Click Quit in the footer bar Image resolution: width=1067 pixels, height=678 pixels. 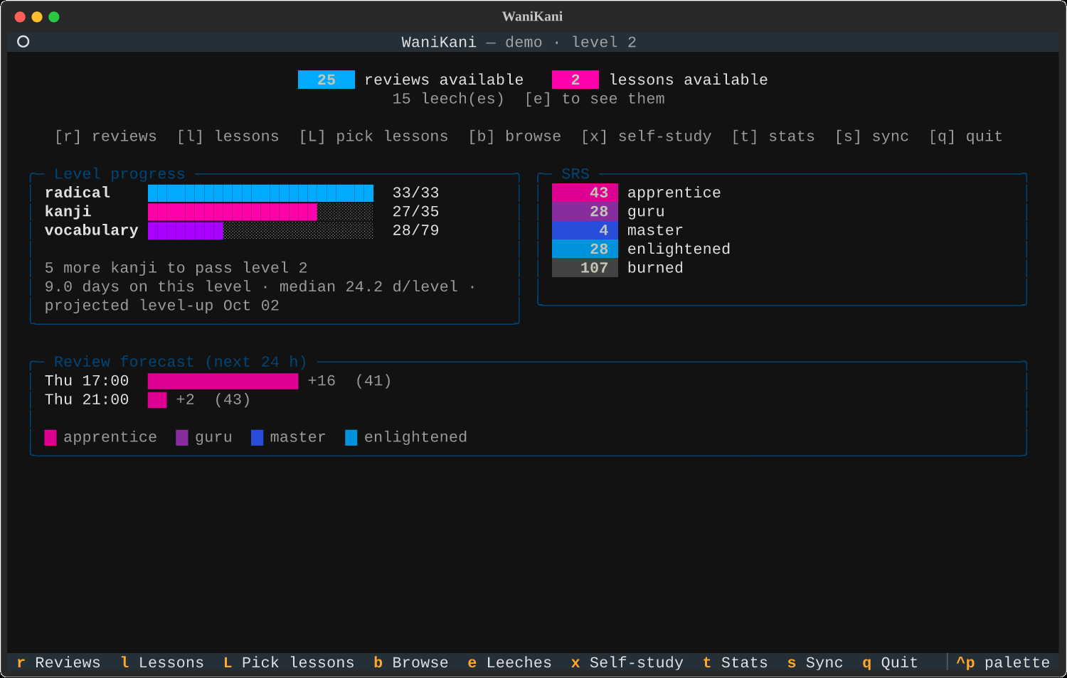pos(890,662)
